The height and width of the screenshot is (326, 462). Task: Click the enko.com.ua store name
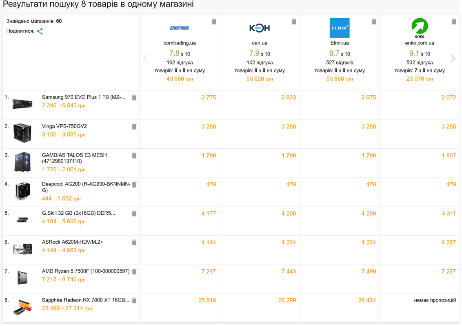click(x=420, y=43)
